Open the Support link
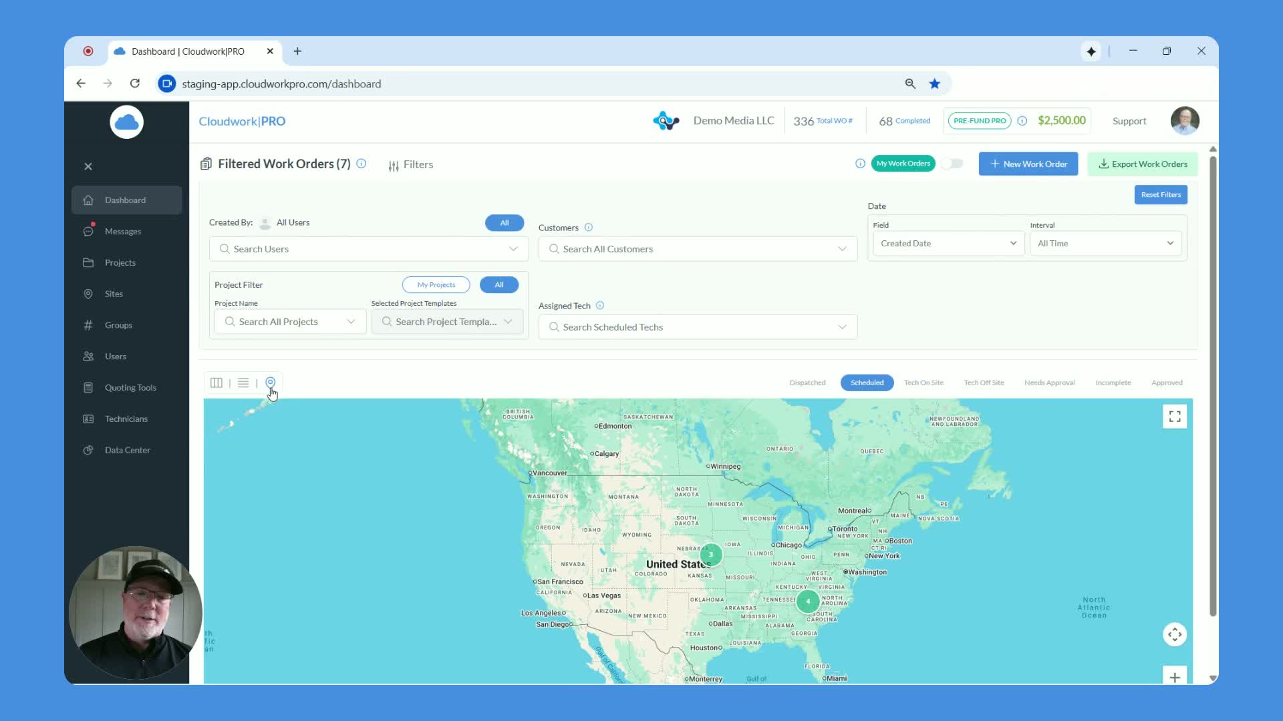Image resolution: width=1283 pixels, height=721 pixels. pyautogui.click(x=1129, y=122)
